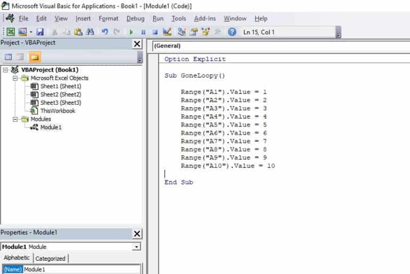Select ThisWorkbook in project tree
Image resolution: width=410 pixels, height=274 pixels.
point(58,111)
